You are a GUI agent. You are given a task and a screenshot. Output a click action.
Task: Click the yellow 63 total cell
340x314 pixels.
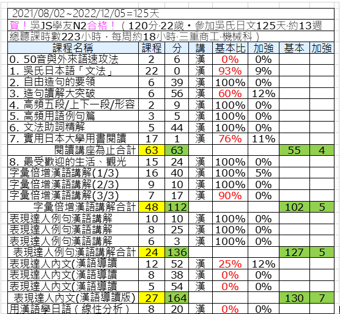pos(152,150)
